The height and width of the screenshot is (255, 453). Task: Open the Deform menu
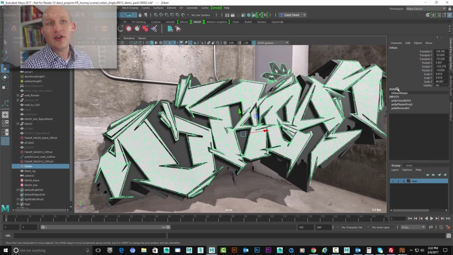point(171,8)
